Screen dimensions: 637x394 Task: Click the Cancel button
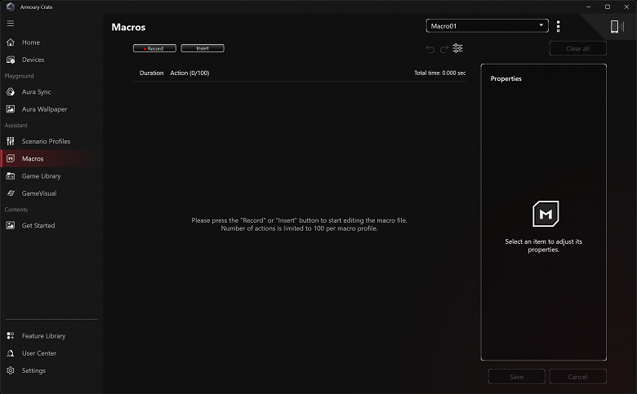(x=577, y=377)
